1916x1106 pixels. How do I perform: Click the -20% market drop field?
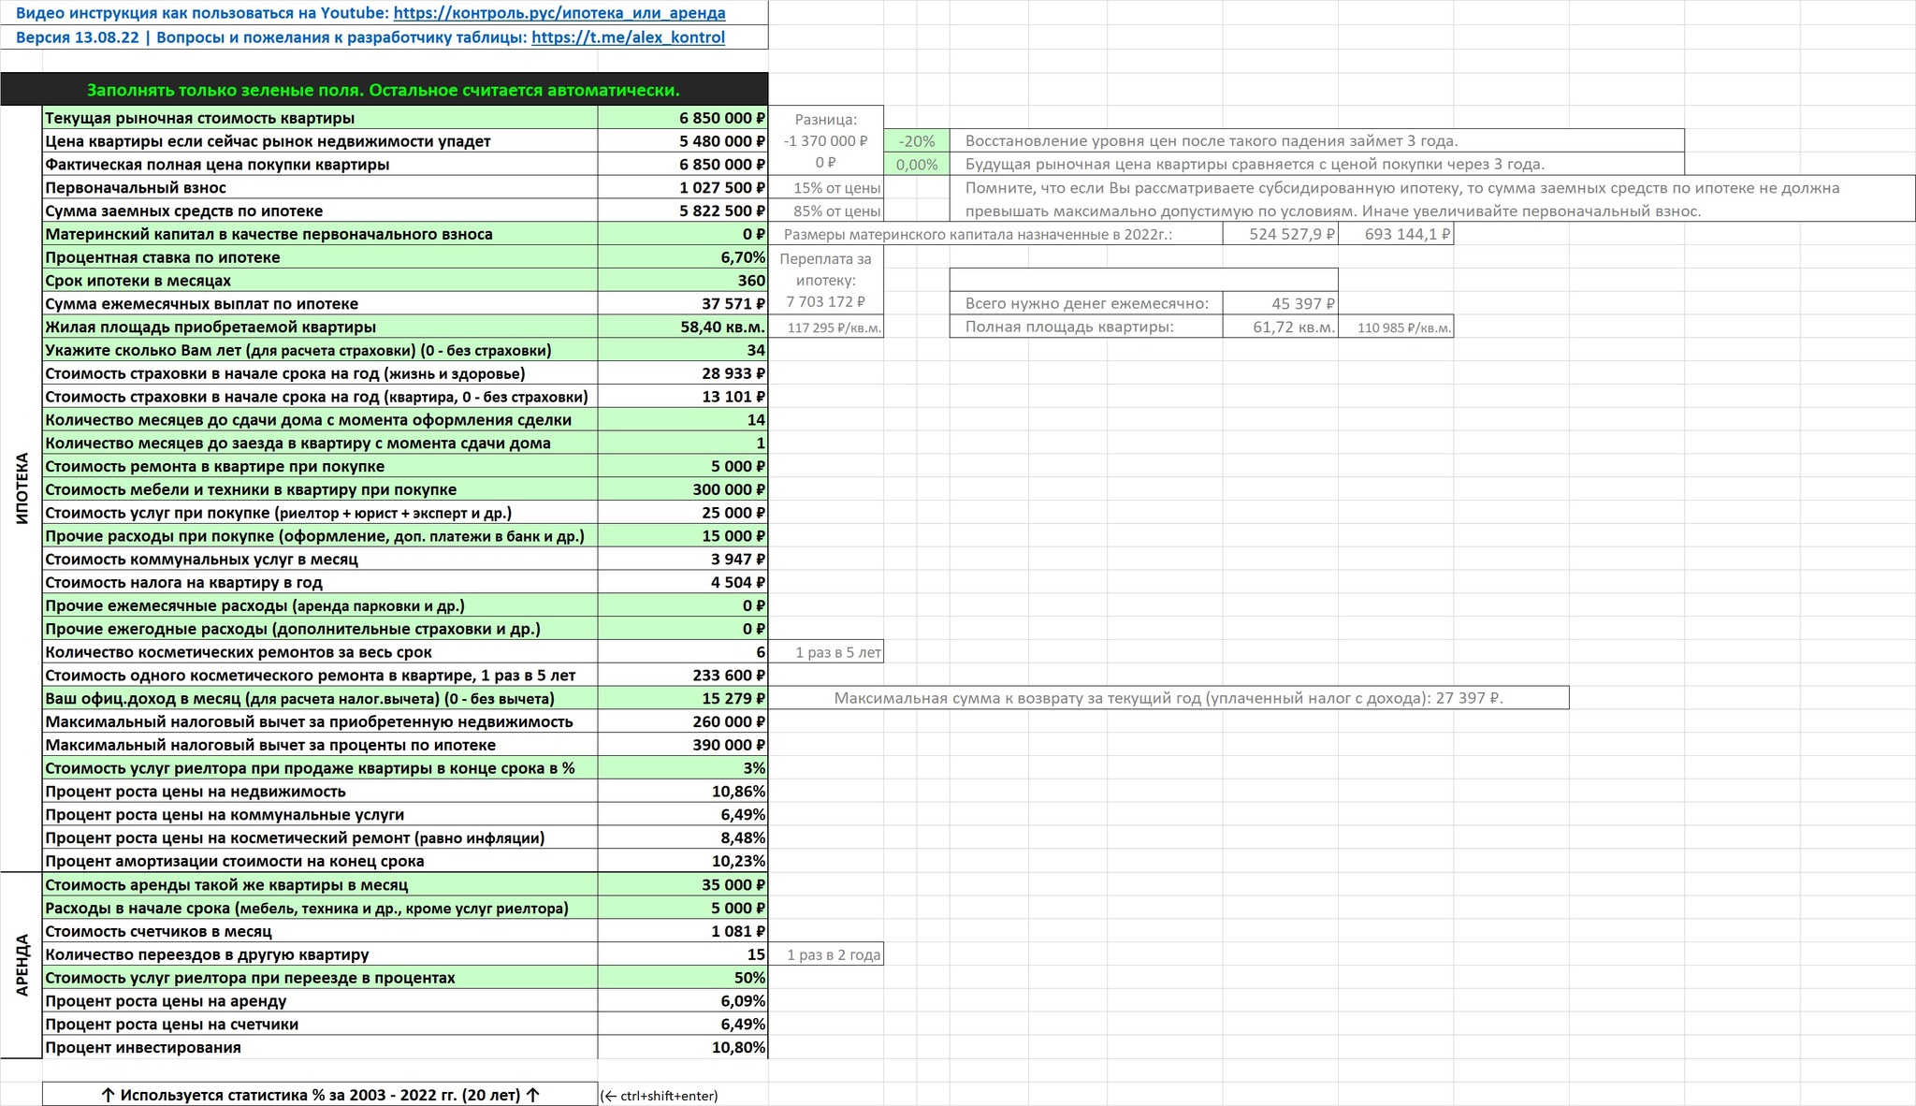pos(916,141)
